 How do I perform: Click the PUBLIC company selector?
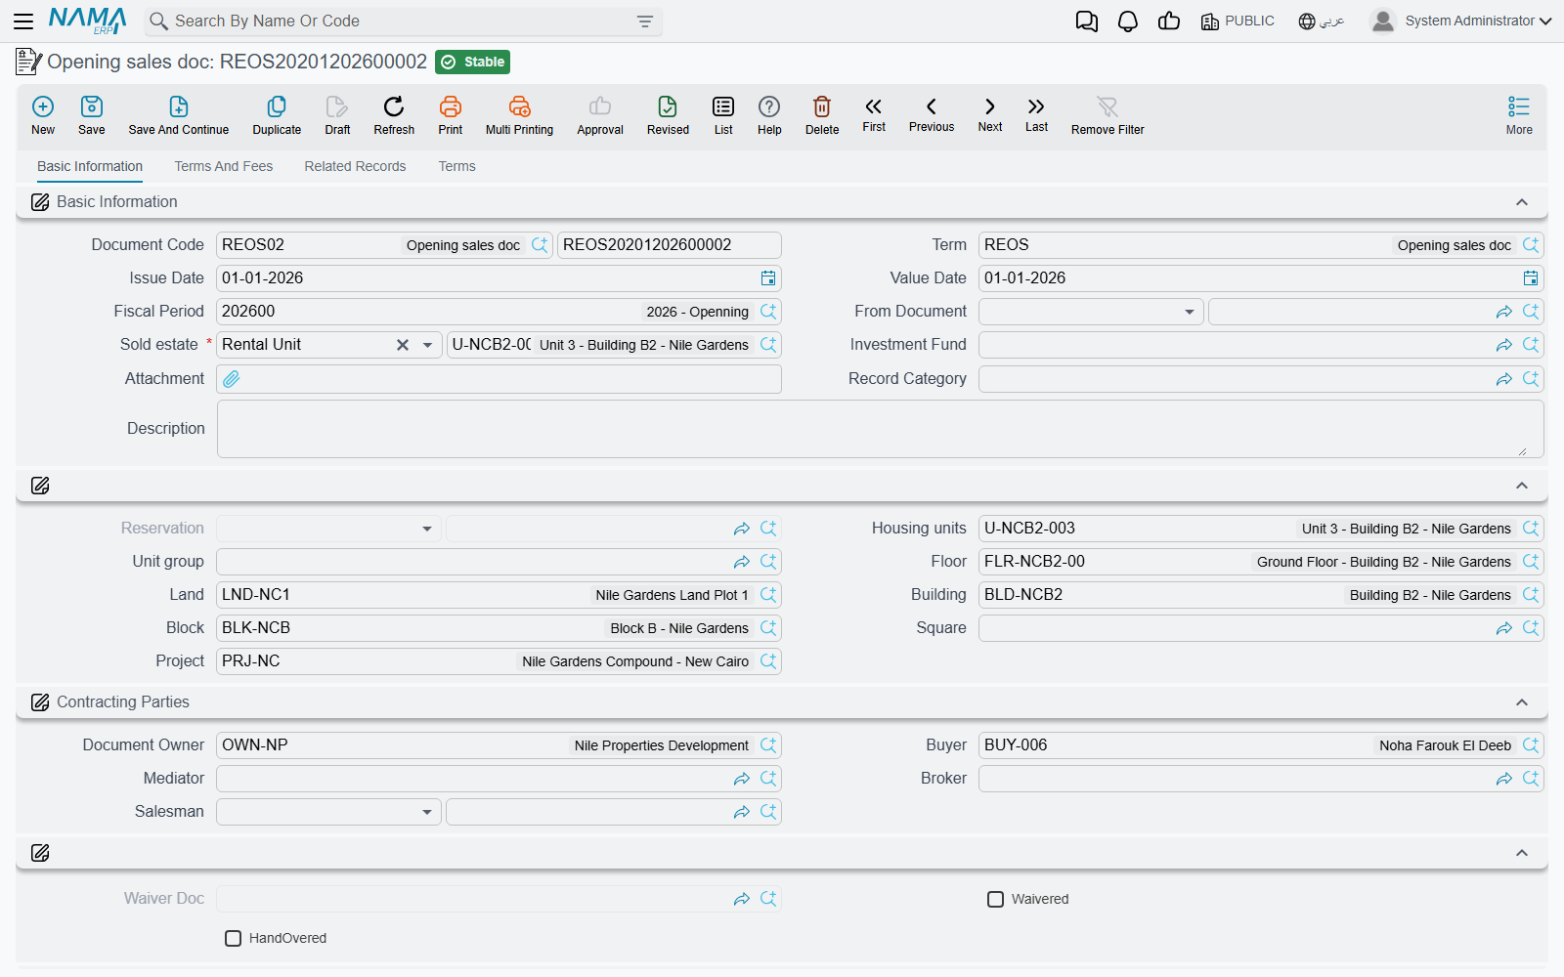click(x=1238, y=21)
